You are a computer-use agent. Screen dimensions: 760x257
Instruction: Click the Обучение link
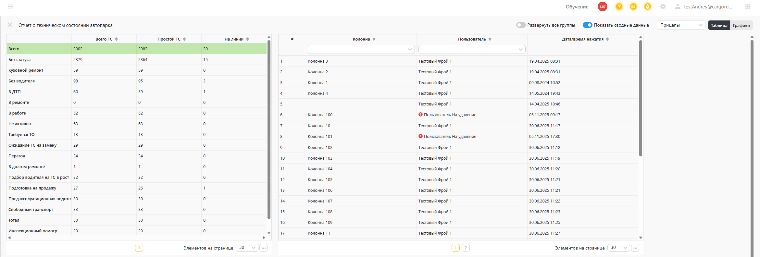point(577,6)
